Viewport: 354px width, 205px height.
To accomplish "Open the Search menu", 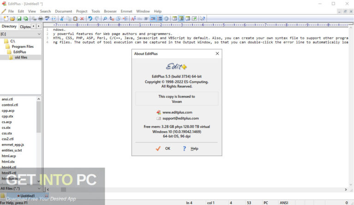I will [x=45, y=11].
